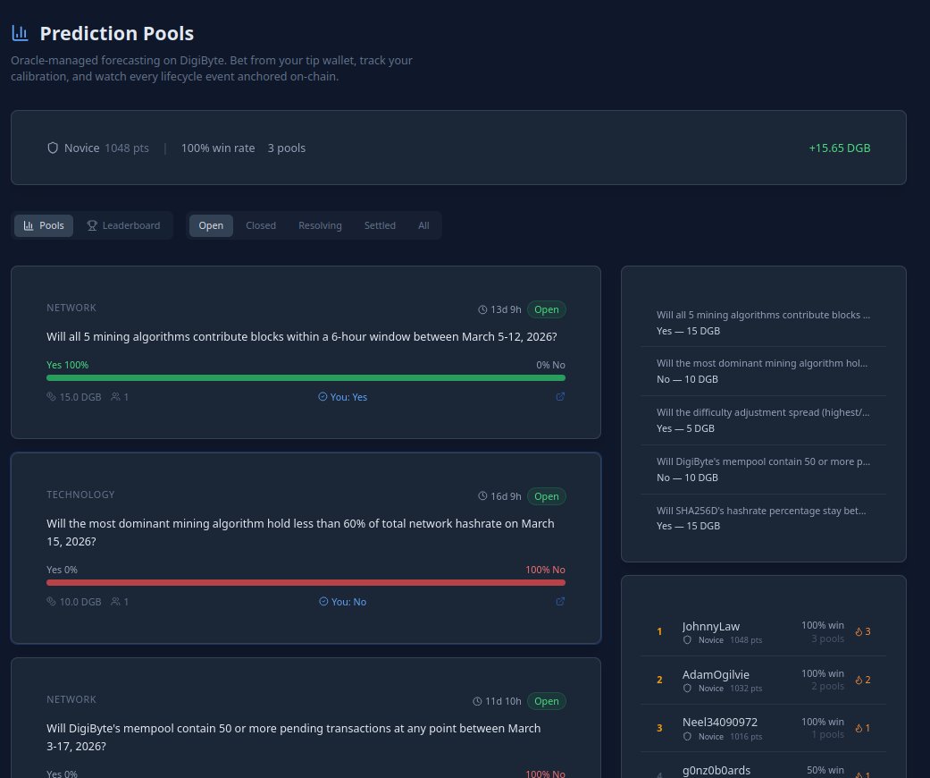Click the '3 pools' stat
The width and height of the screenshot is (930, 778).
pyautogui.click(x=287, y=148)
